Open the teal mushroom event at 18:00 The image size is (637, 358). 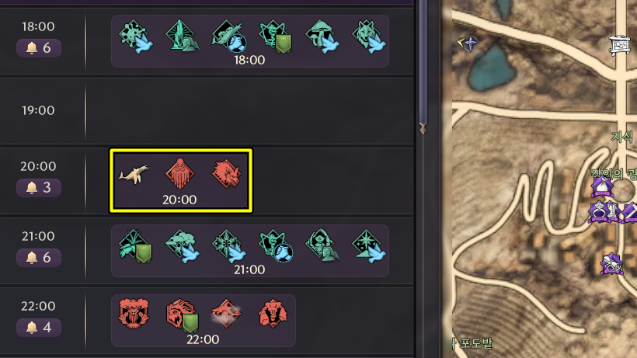pyautogui.click(x=322, y=36)
